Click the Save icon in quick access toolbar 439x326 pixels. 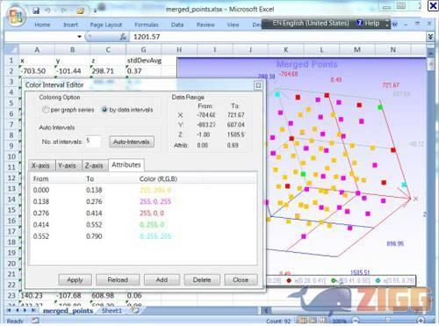click(36, 11)
